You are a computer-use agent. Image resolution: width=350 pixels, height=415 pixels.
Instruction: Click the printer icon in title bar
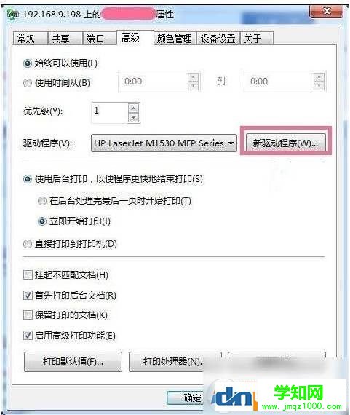[x=12, y=15]
